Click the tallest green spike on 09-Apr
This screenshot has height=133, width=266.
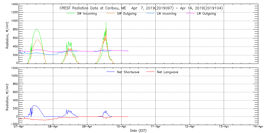(106, 23)
